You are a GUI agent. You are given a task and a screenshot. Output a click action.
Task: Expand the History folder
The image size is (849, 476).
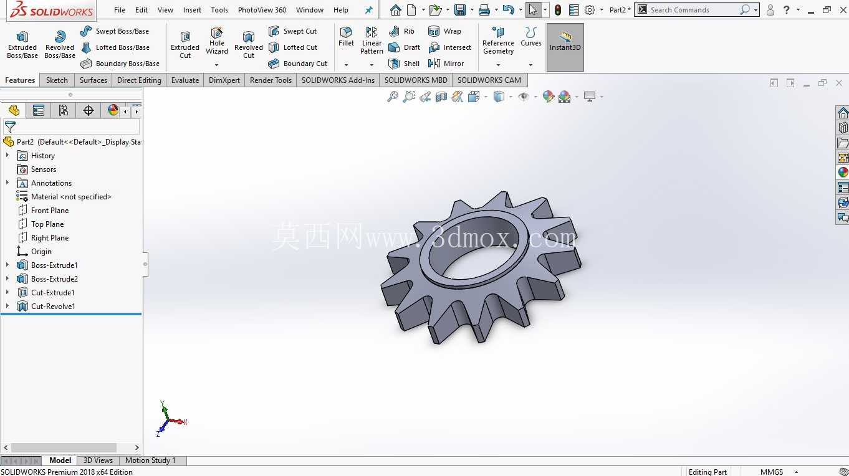7,156
